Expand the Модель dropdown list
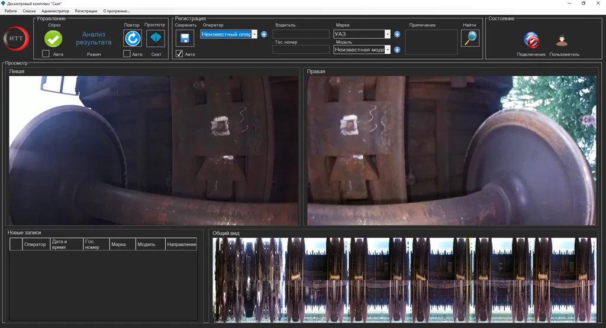The image size is (606, 328). (x=388, y=50)
